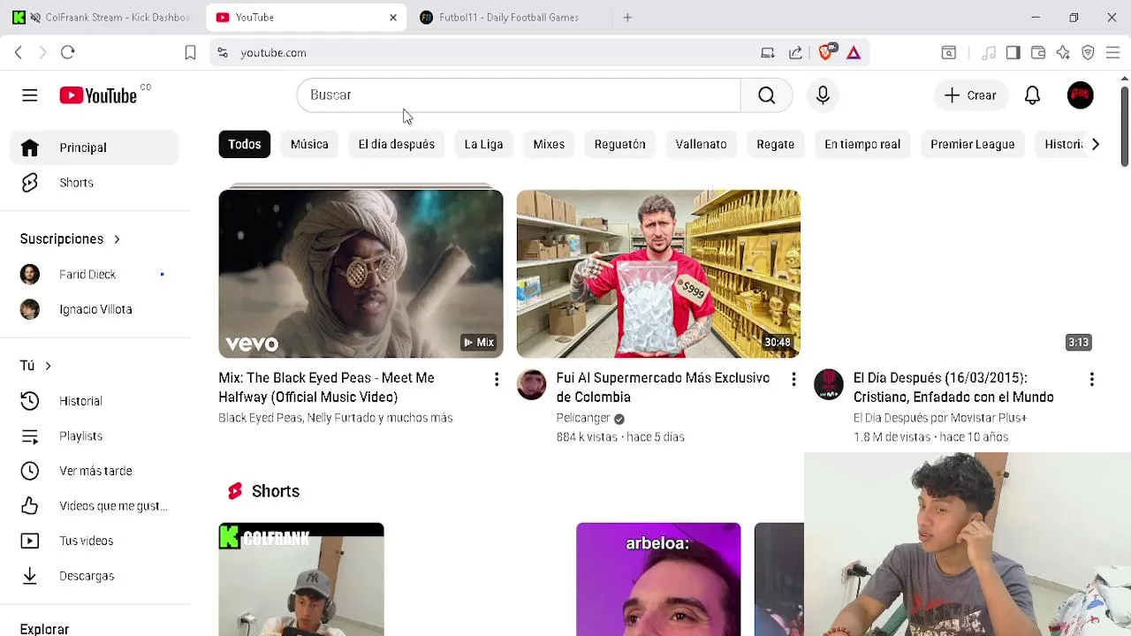Click Brave Rewards triangle icon
Screen dimensions: 1131x636
[854, 53]
